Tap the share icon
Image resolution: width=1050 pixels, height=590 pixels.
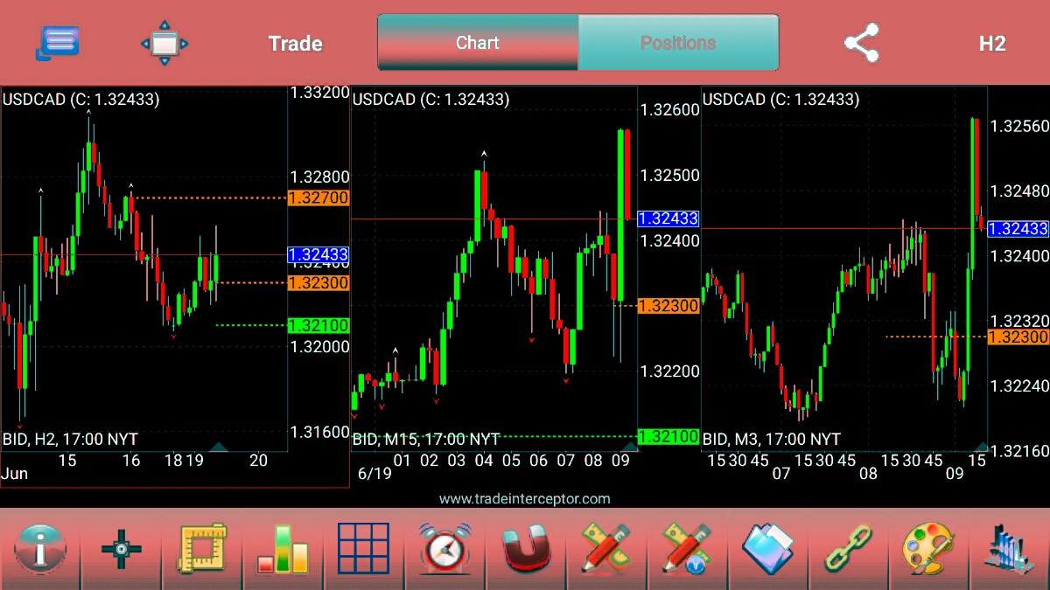point(861,43)
